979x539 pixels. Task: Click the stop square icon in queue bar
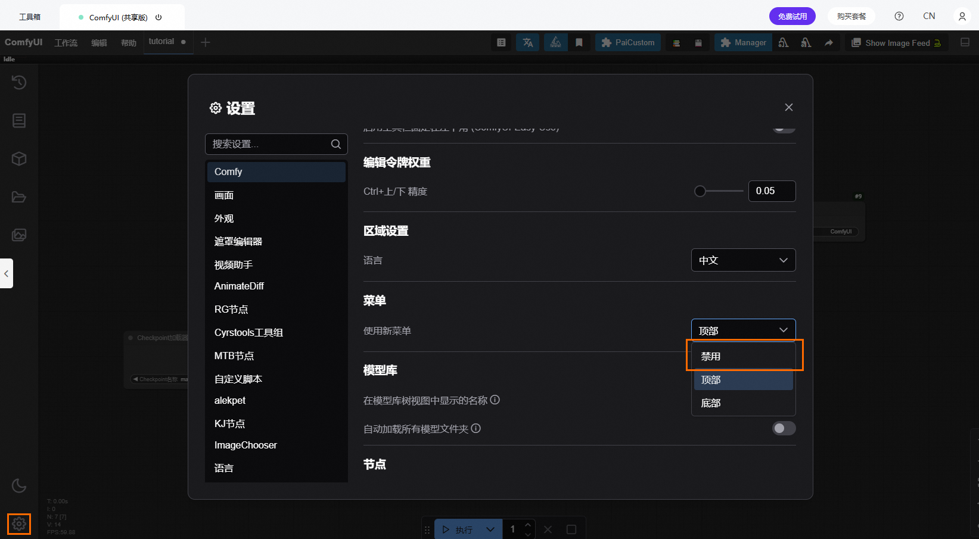tap(571, 529)
